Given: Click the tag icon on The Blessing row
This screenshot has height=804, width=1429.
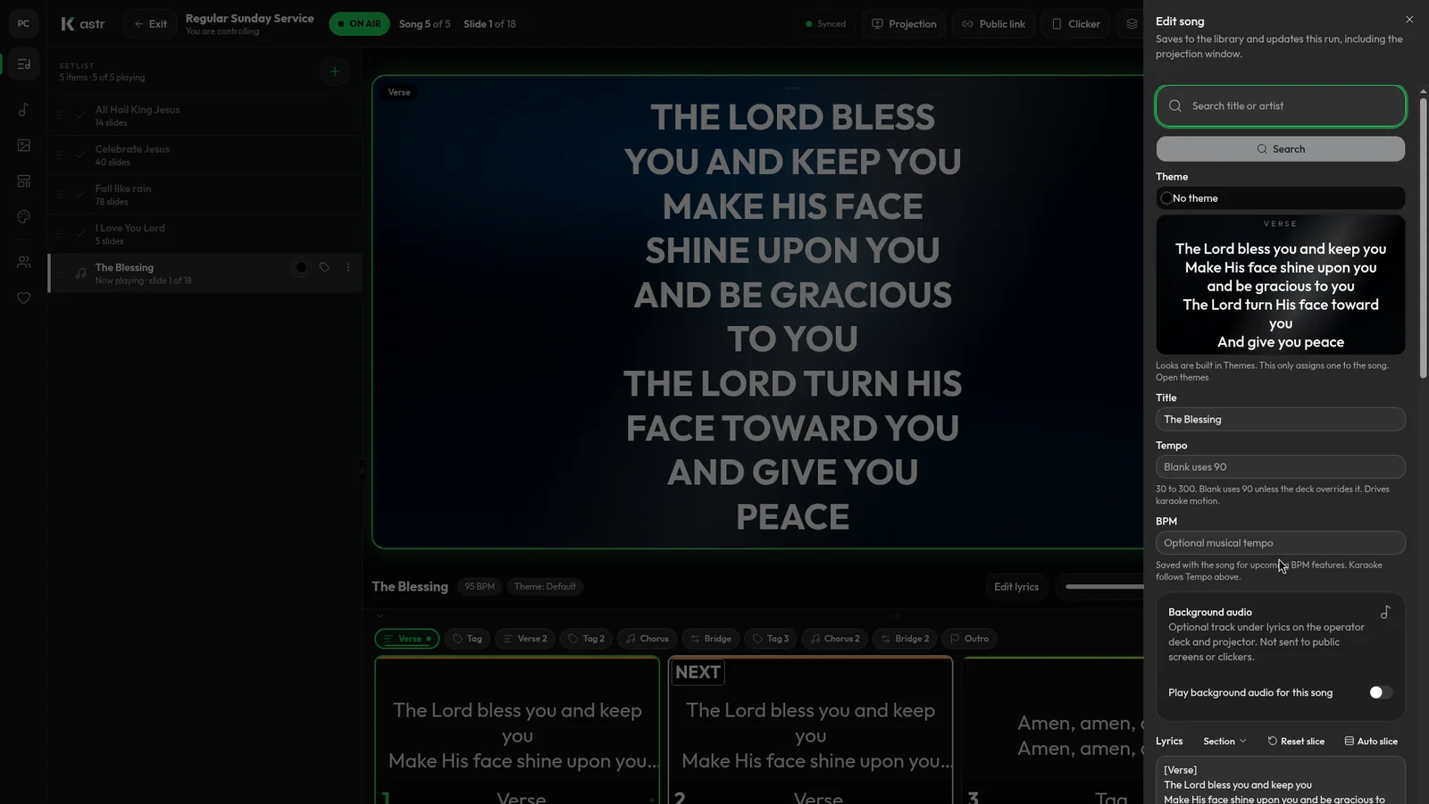Looking at the screenshot, I should (324, 267).
